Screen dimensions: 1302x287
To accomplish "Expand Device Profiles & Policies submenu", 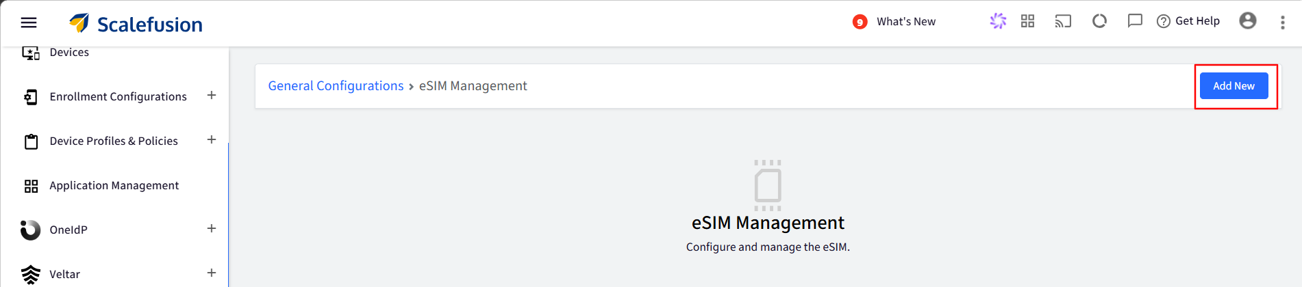I will point(212,140).
